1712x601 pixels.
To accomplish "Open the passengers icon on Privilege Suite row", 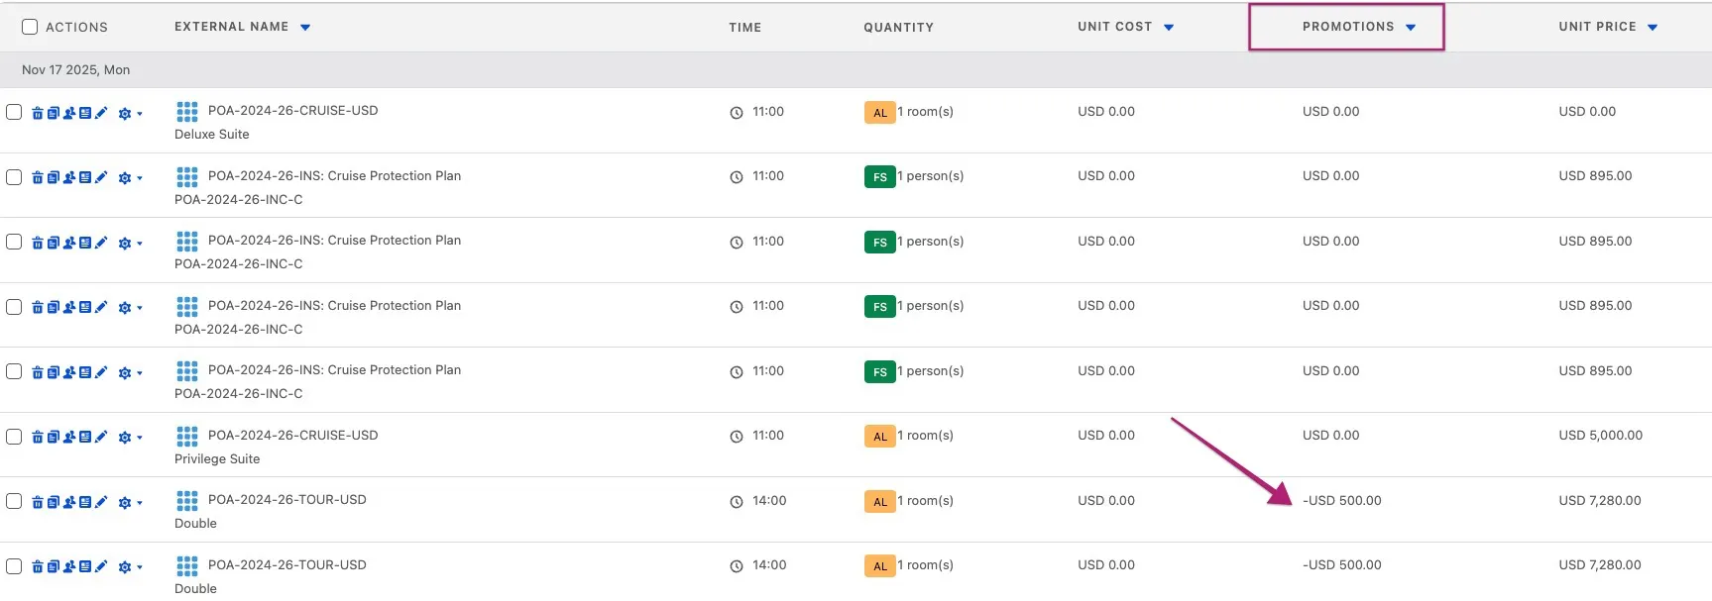I will click(69, 437).
